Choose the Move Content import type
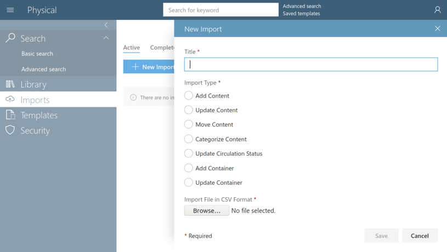447x252 pixels. pyautogui.click(x=189, y=124)
